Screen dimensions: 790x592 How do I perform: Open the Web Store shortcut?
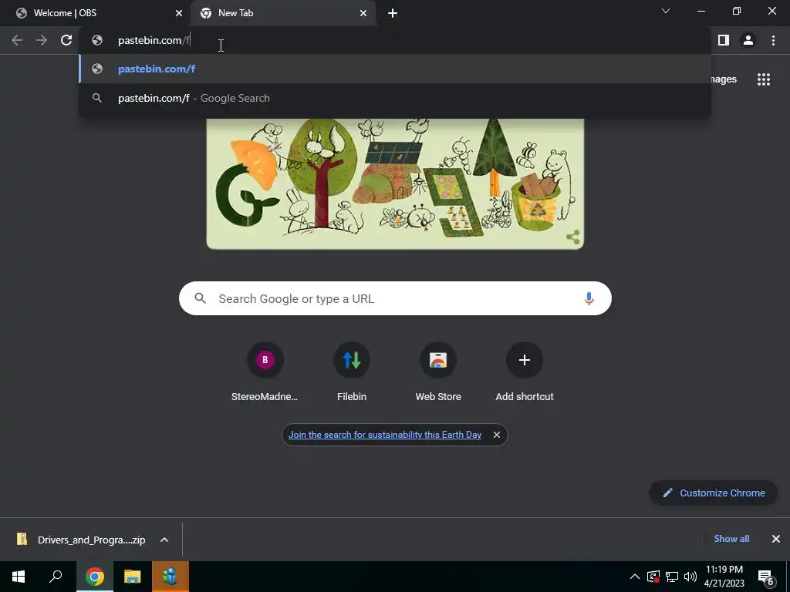(x=438, y=372)
